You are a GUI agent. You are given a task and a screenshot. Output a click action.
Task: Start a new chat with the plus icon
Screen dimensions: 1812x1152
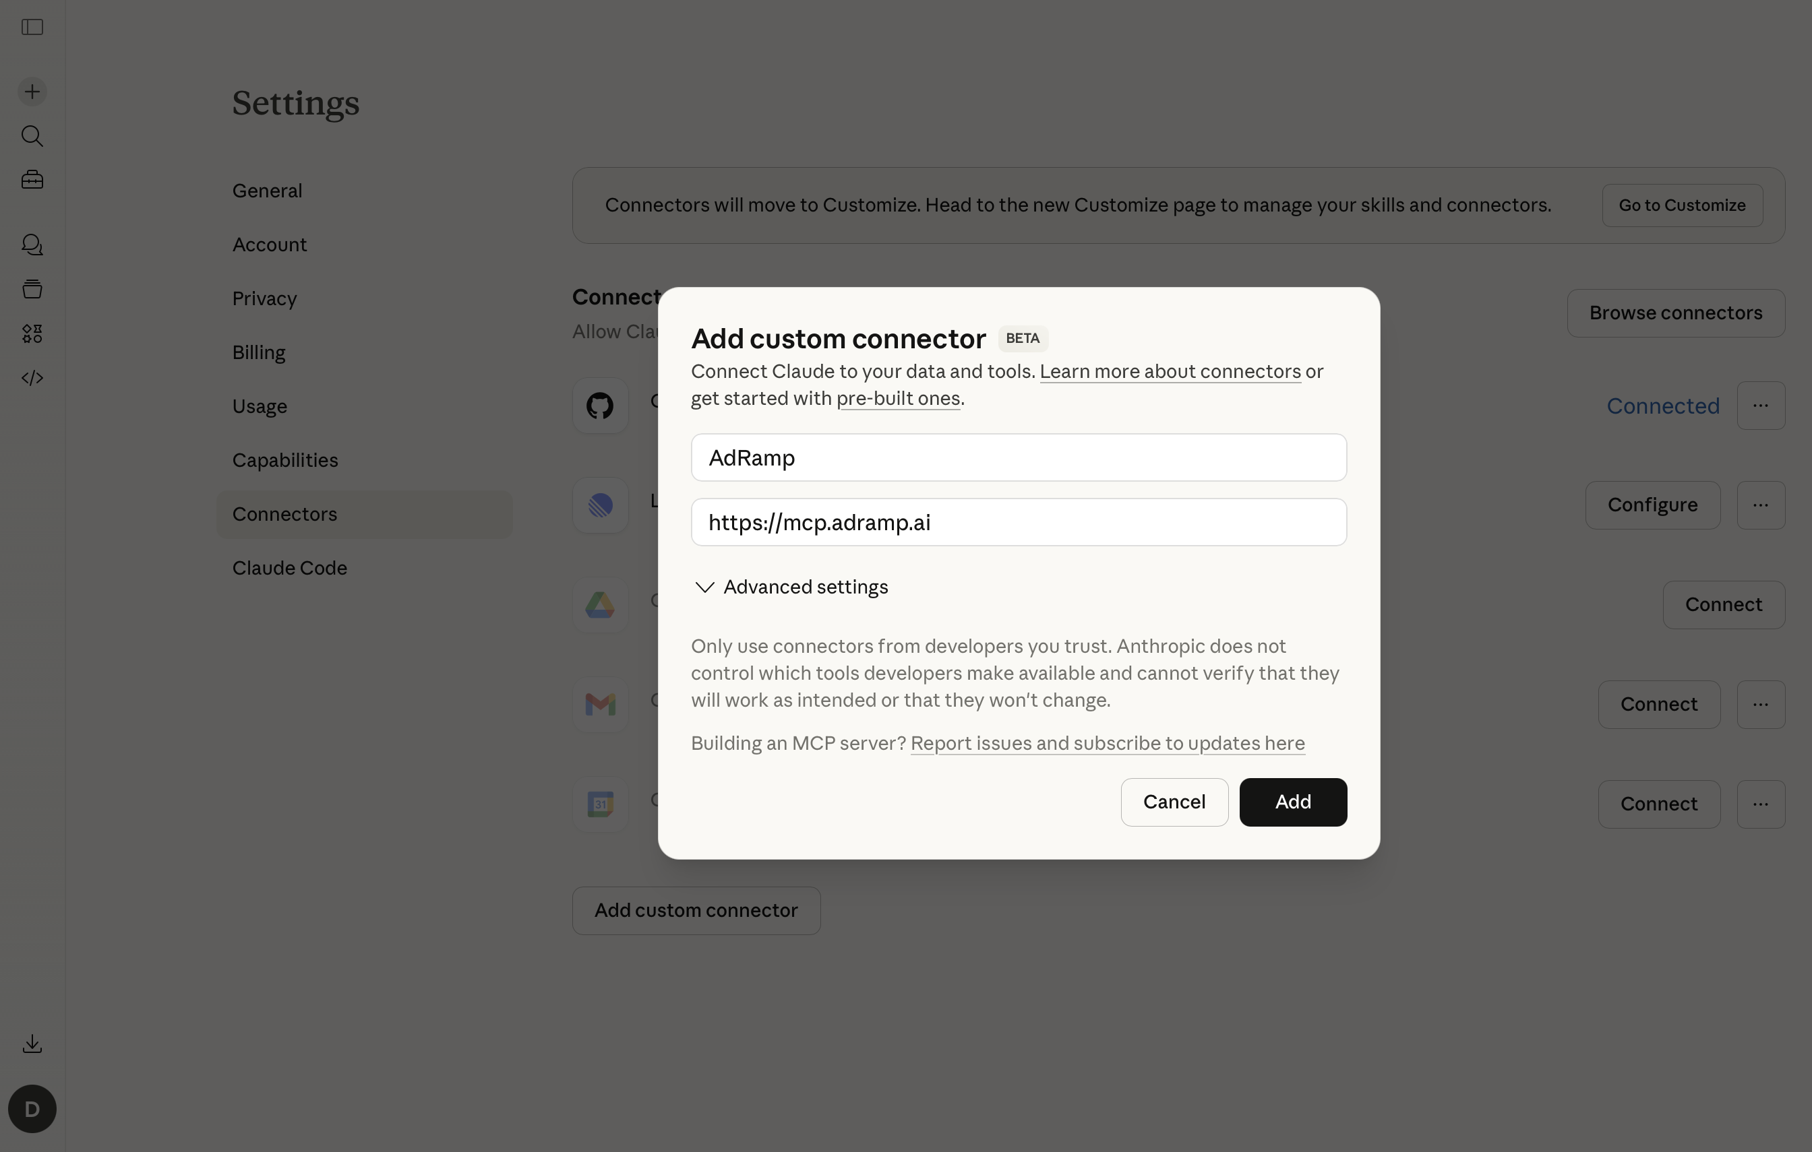(x=32, y=91)
